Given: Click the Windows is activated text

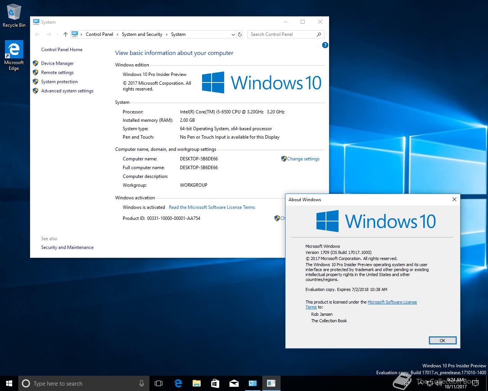Looking at the screenshot, I should tap(144, 207).
